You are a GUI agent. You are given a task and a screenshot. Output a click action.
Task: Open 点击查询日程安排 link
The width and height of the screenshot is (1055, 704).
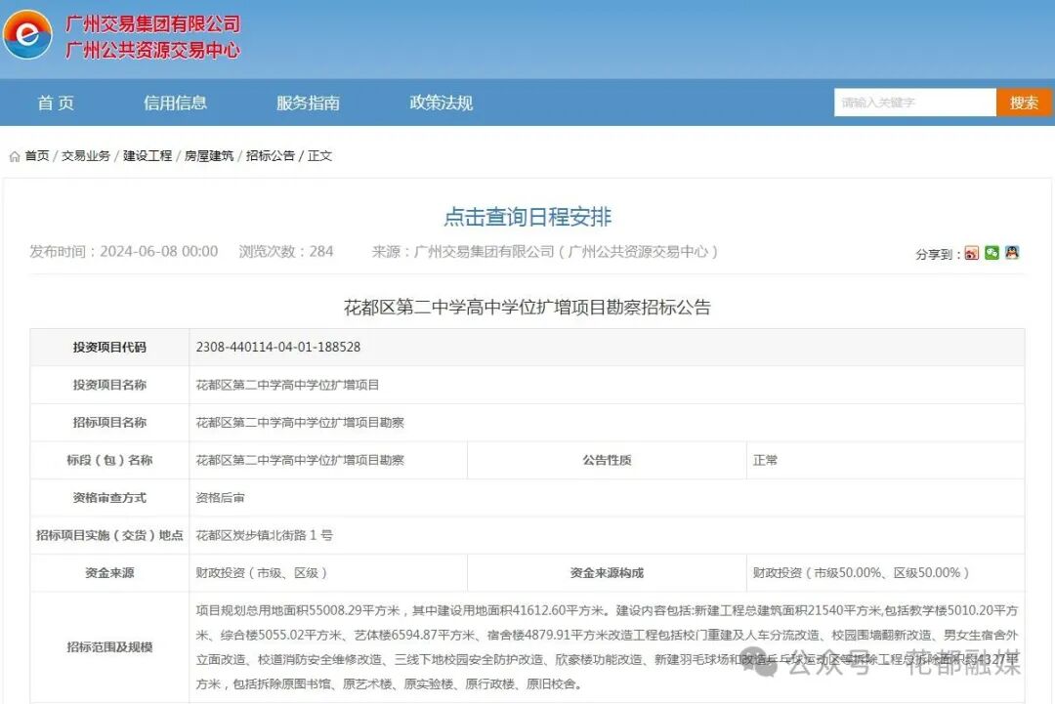[527, 217]
